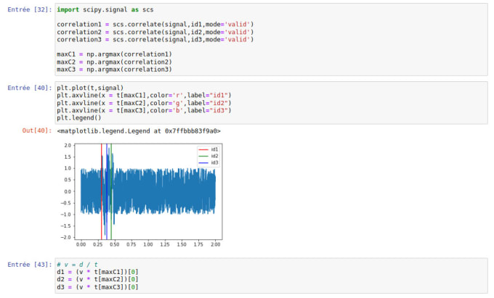
Task: Click the maxC3 = np.argmax line
Action: tap(114, 70)
